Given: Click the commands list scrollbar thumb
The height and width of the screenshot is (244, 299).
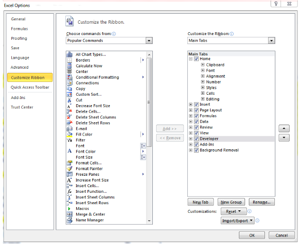Looking at the screenshot, I should tap(149, 102).
